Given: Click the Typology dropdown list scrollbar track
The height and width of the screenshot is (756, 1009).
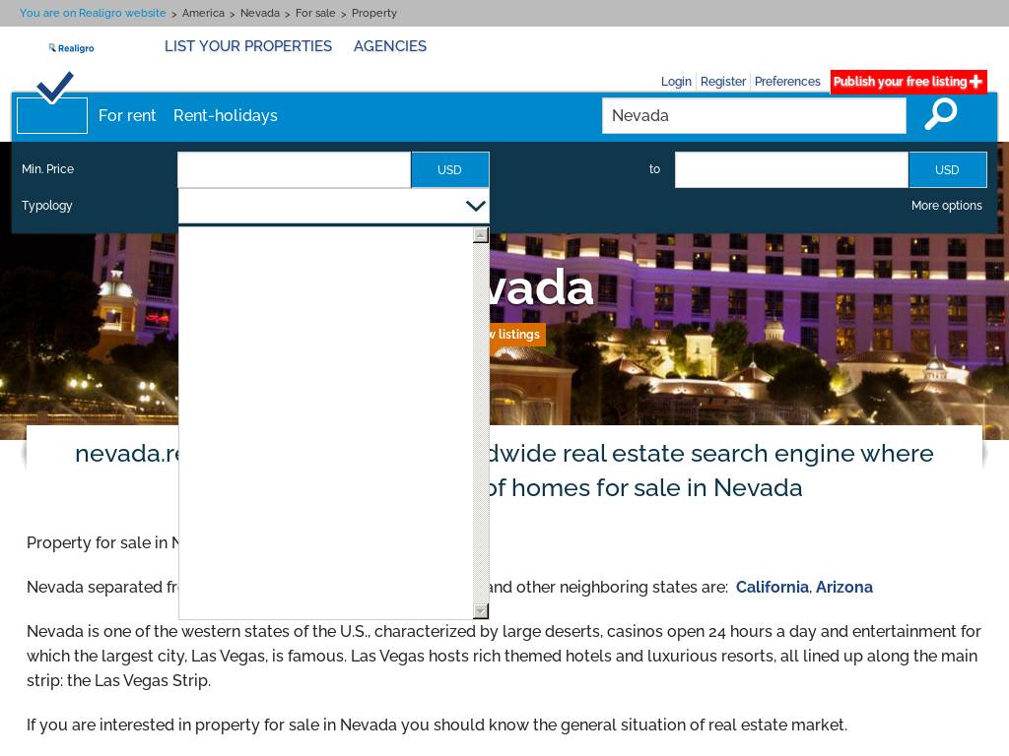Looking at the screenshot, I should pos(481,423).
